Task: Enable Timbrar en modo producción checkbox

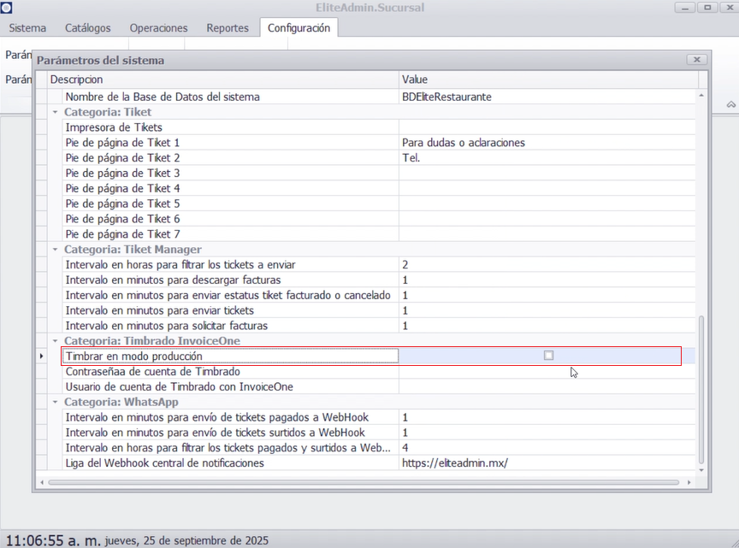Action: click(x=548, y=356)
